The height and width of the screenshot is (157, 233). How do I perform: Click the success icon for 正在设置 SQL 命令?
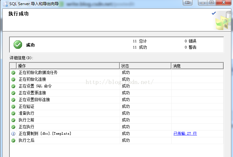(13, 86)
